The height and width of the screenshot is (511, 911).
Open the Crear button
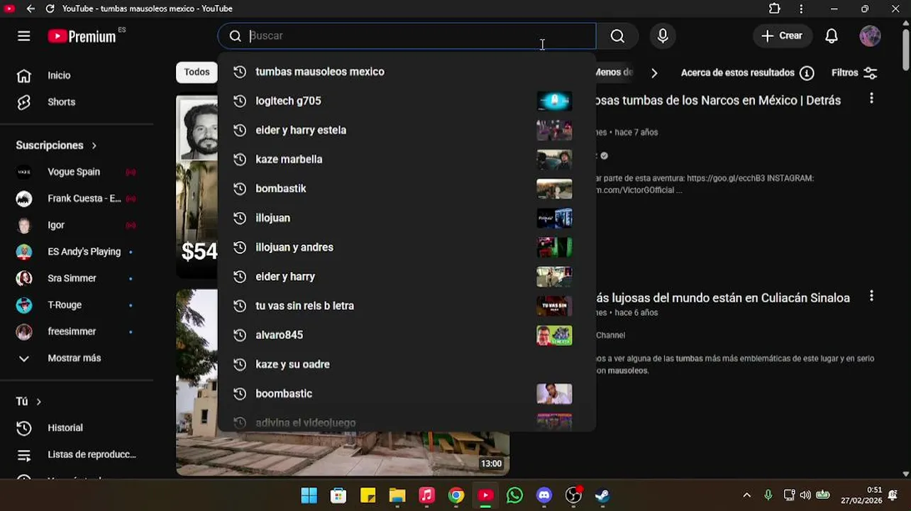tap(782, 36)
